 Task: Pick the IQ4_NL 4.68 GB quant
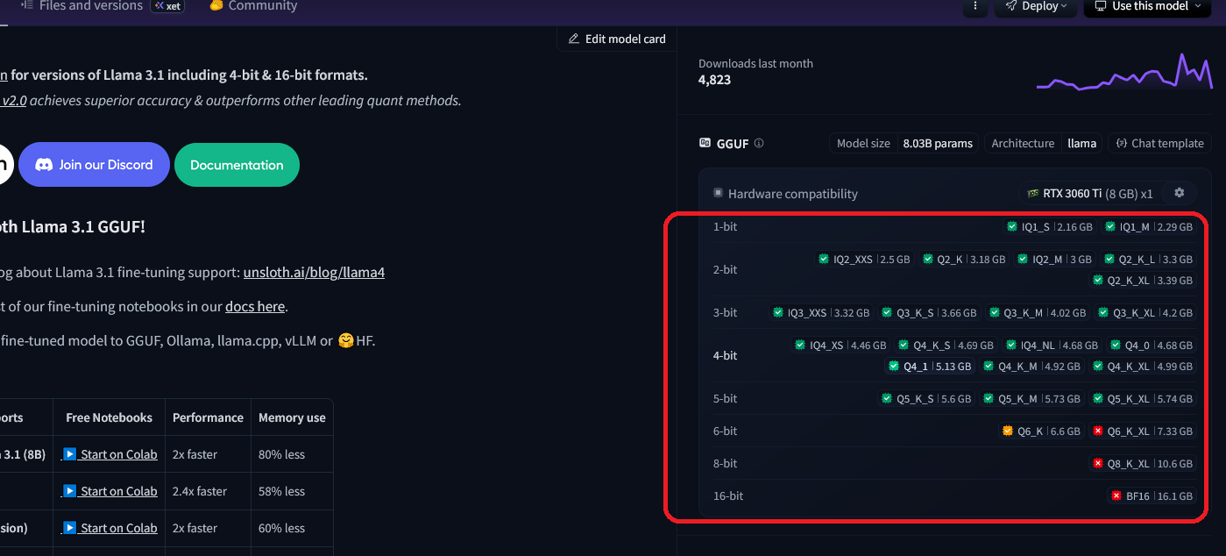tap(1052, 345)
